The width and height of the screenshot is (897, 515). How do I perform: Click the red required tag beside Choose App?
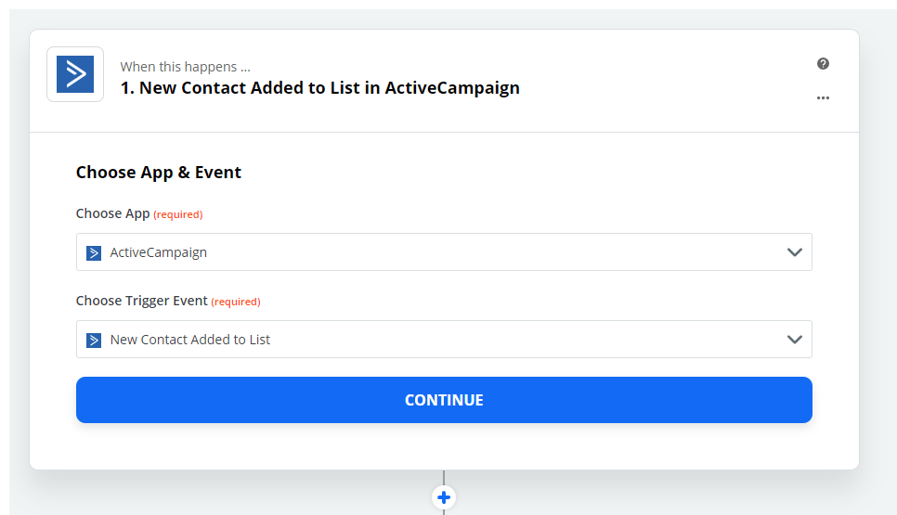click(178, 215)
